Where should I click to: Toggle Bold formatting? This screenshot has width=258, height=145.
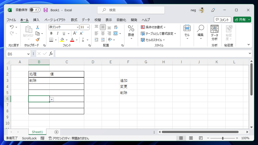pyautogui.click(x=51, y=33)
